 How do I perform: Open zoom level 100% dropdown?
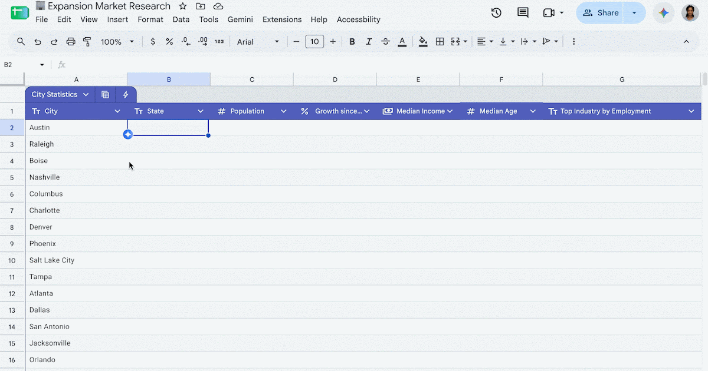tap(117, 42)
